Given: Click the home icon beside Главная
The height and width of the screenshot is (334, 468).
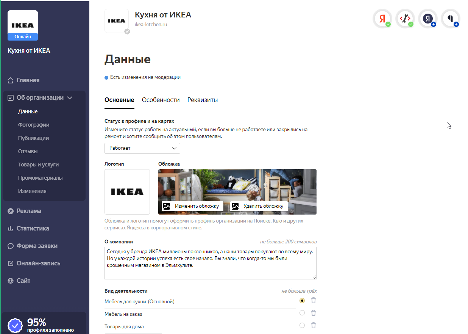Looking at the screenshot, I should coord(11,80).
